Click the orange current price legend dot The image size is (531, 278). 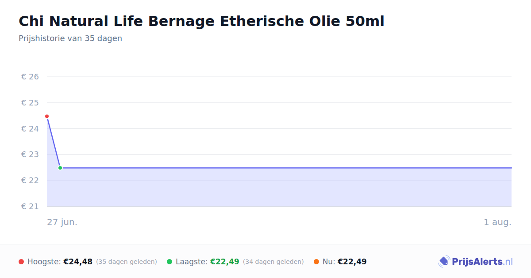[x=316, y=262]
